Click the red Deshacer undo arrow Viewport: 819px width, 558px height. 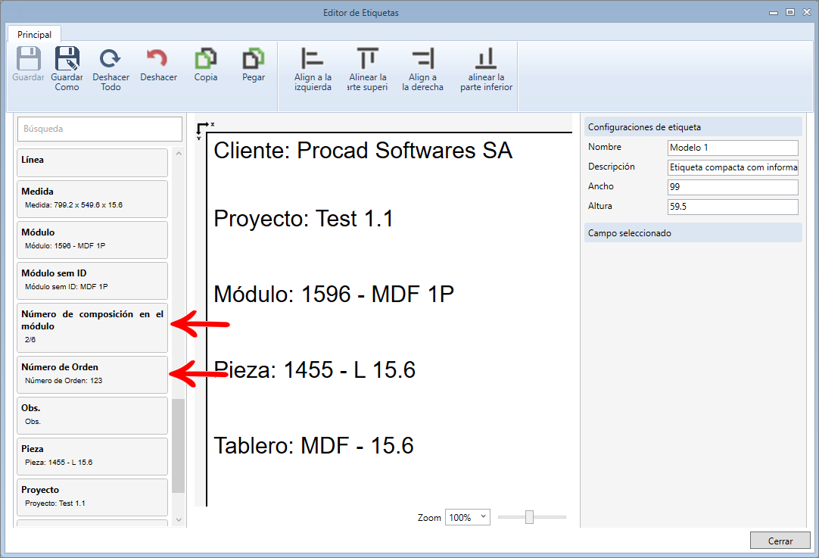point(158,58)
